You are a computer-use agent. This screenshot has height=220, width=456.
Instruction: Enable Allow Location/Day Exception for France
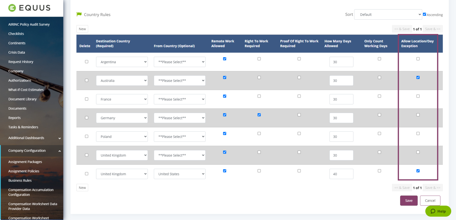(418, 96)
